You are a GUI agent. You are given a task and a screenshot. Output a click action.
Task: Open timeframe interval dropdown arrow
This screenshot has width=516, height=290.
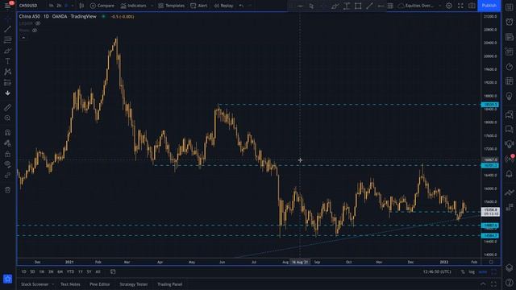(73, 6)
